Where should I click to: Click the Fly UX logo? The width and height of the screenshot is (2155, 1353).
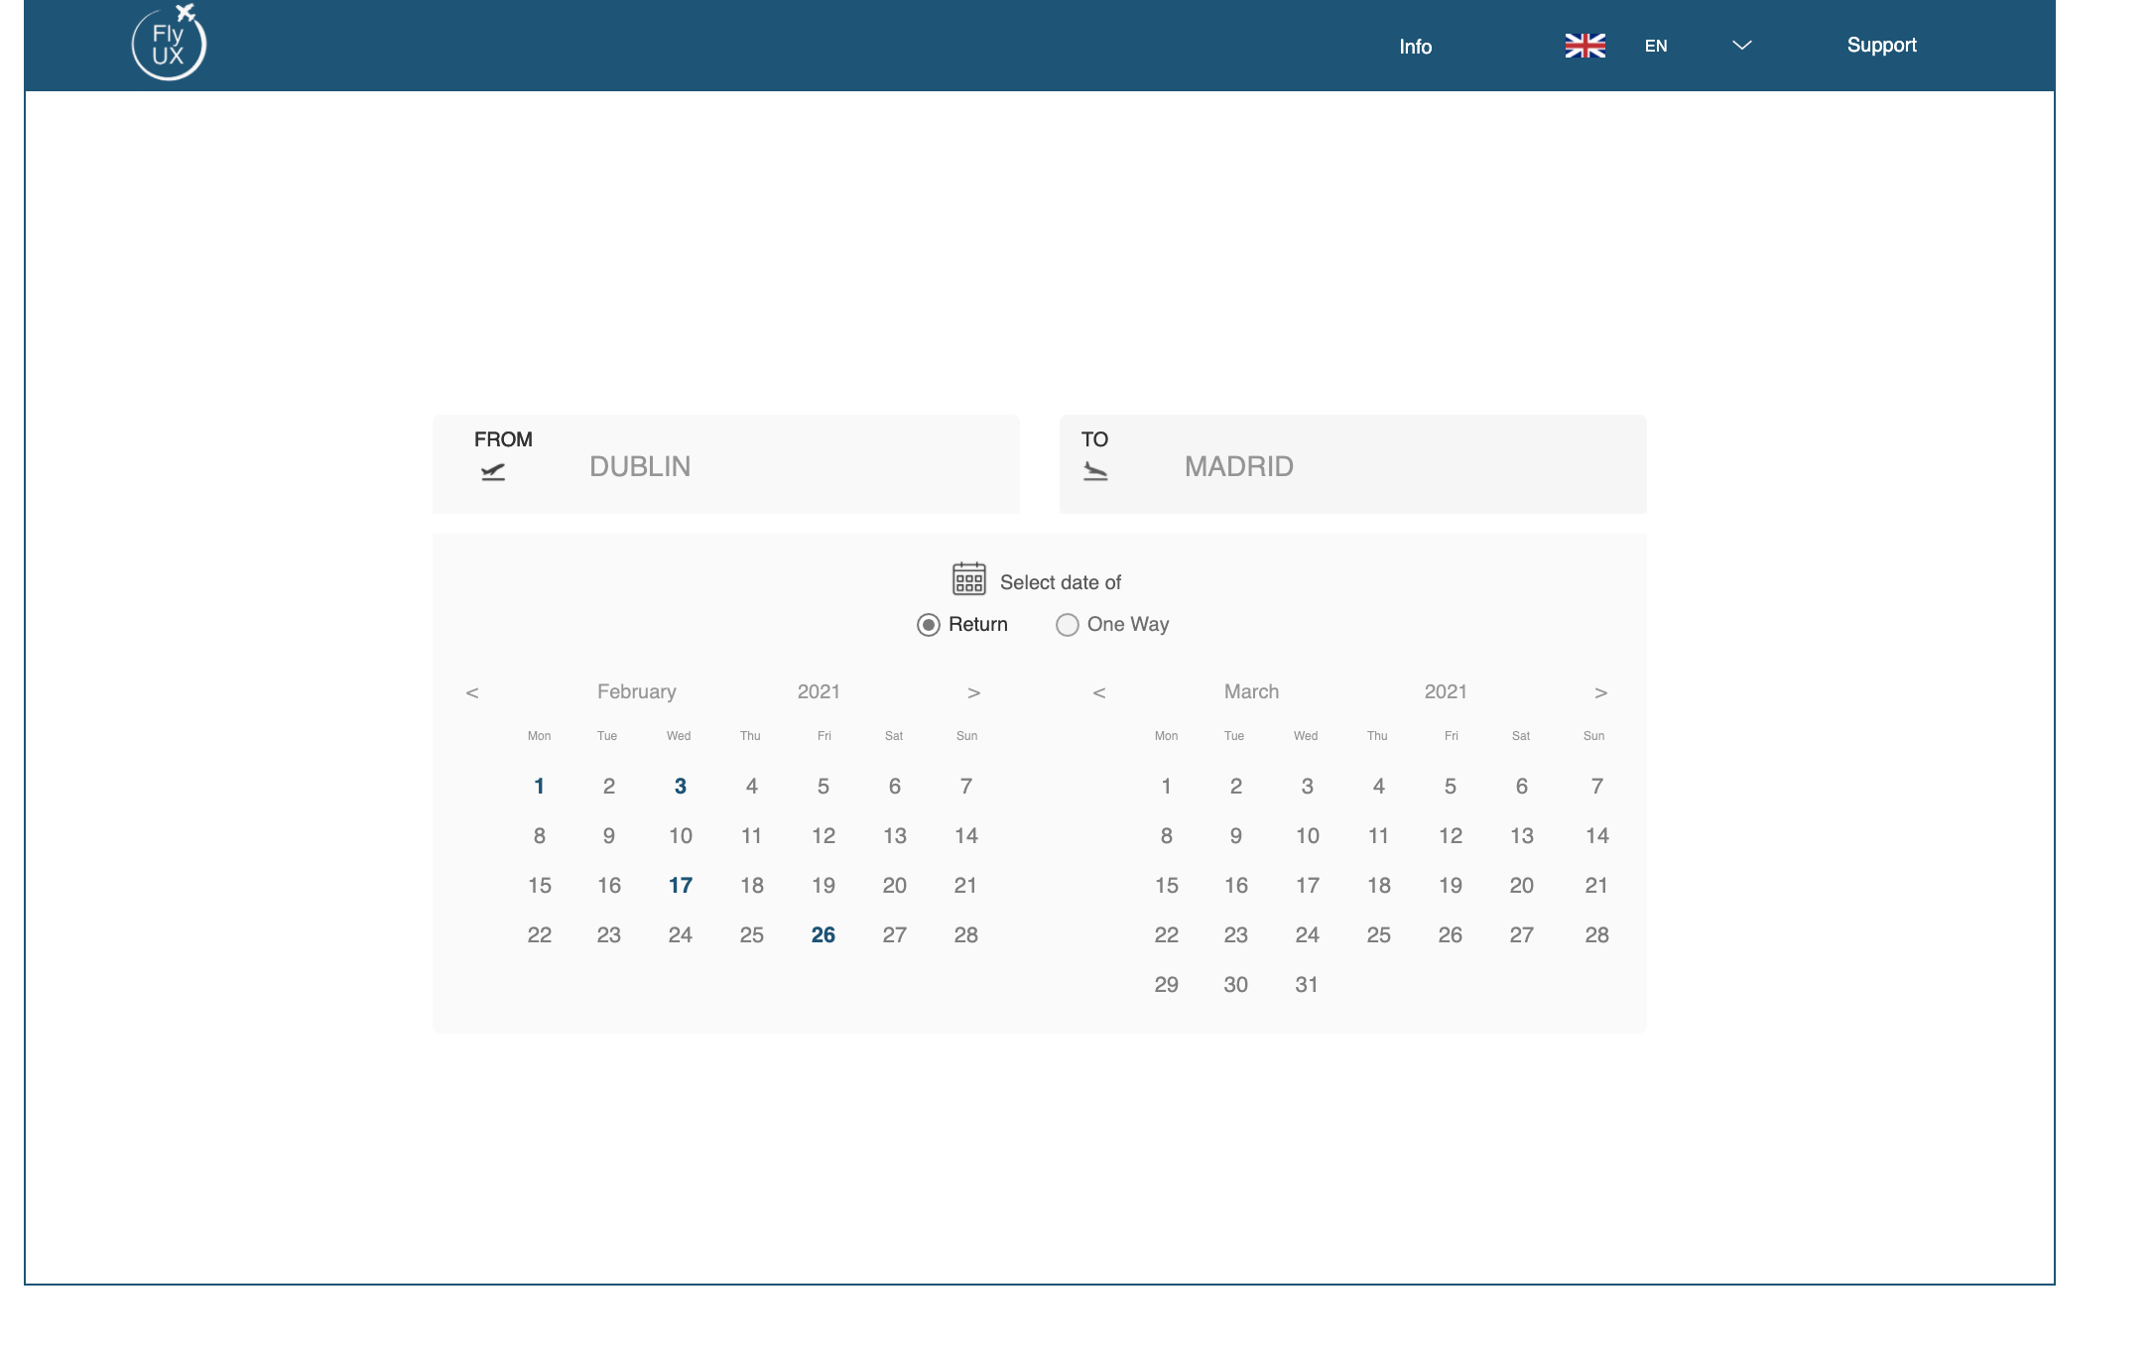tap(169, 43)
